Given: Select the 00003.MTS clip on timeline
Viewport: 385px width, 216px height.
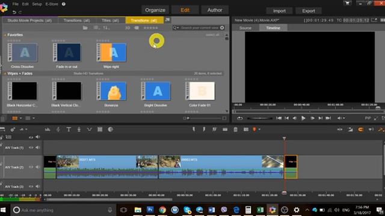Looking at the screenshot, I should pos(221,167).
